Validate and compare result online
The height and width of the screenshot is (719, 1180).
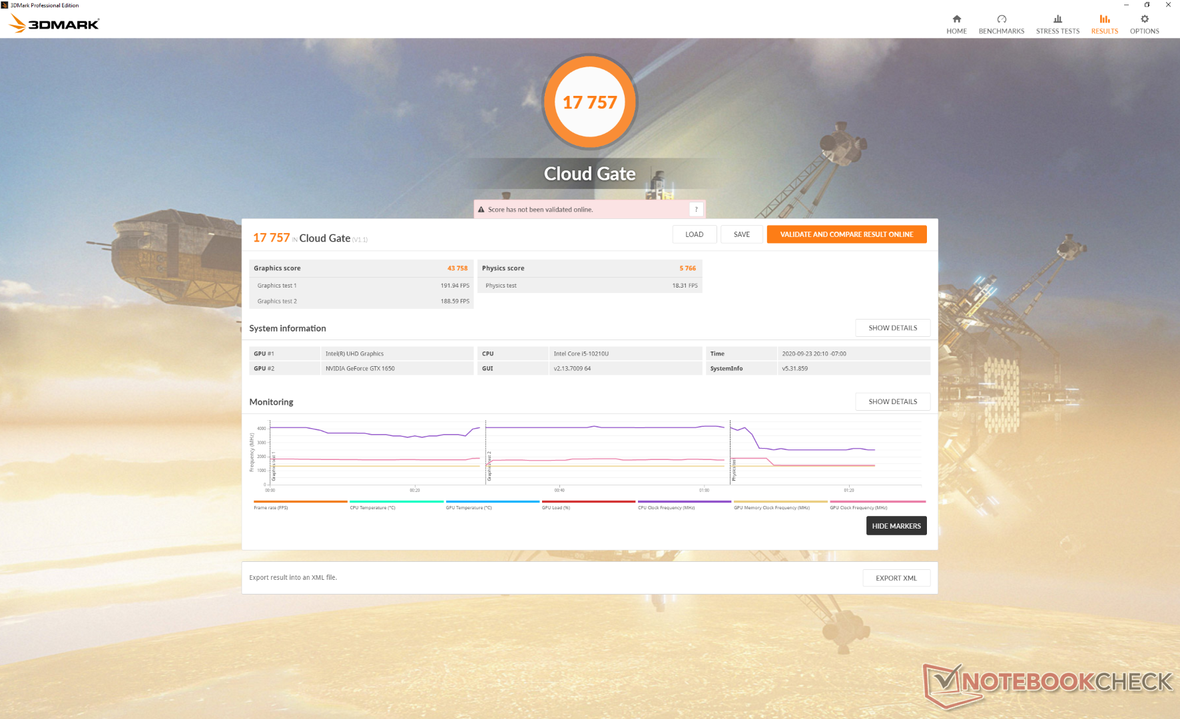coord(846,234)
